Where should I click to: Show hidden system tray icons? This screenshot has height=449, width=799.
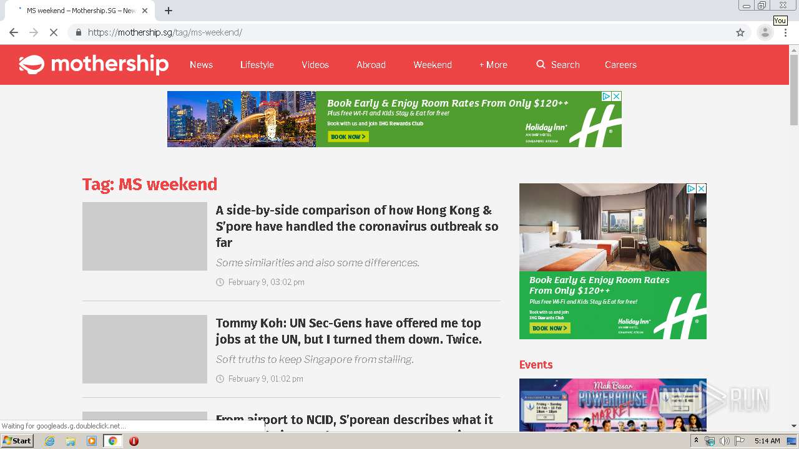(x=696, y=441)
